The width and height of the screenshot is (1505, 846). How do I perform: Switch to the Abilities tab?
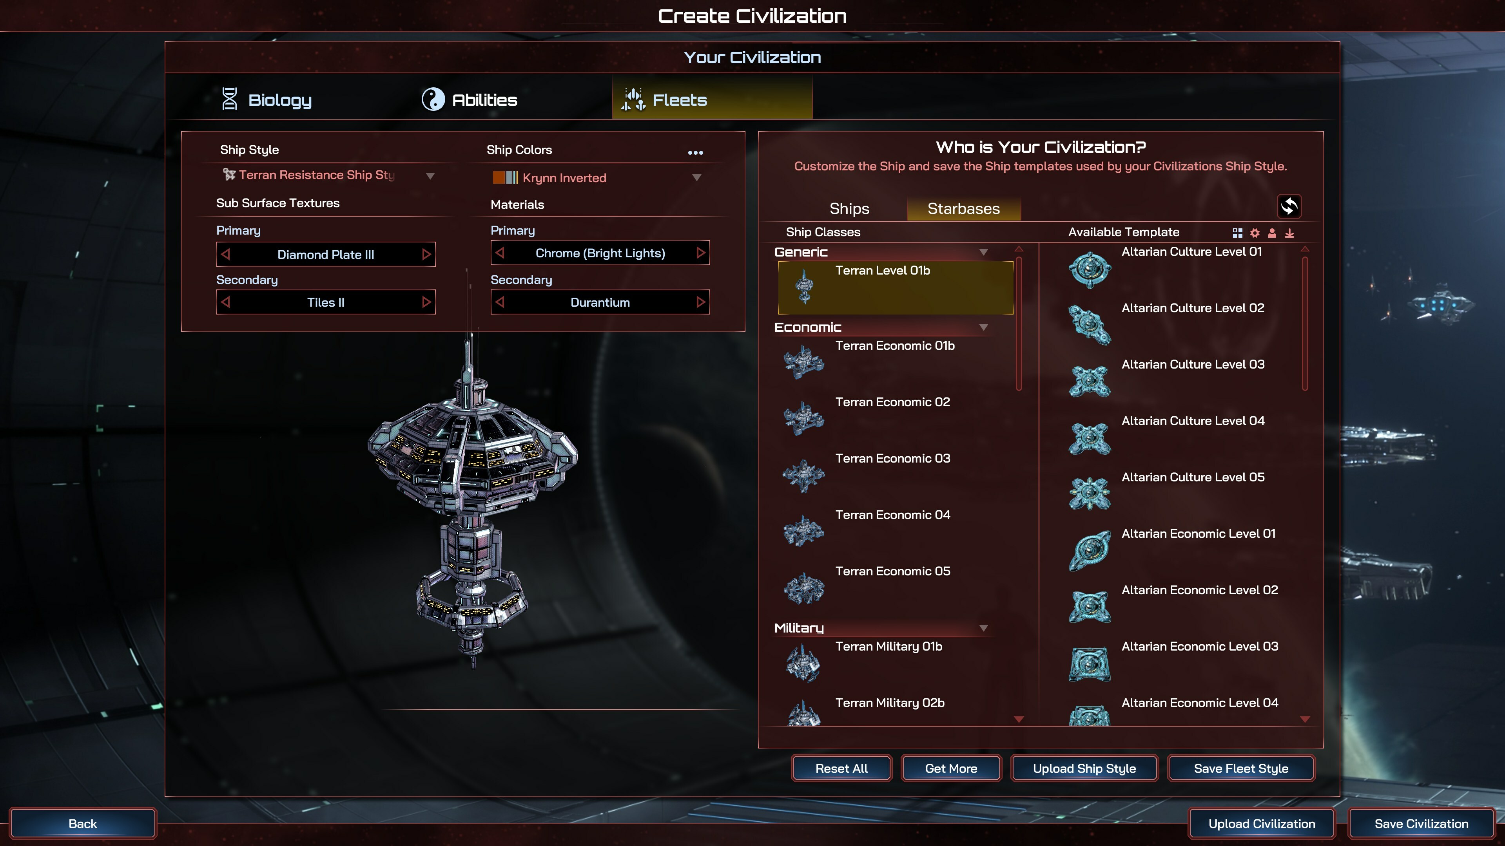point(470,100)
